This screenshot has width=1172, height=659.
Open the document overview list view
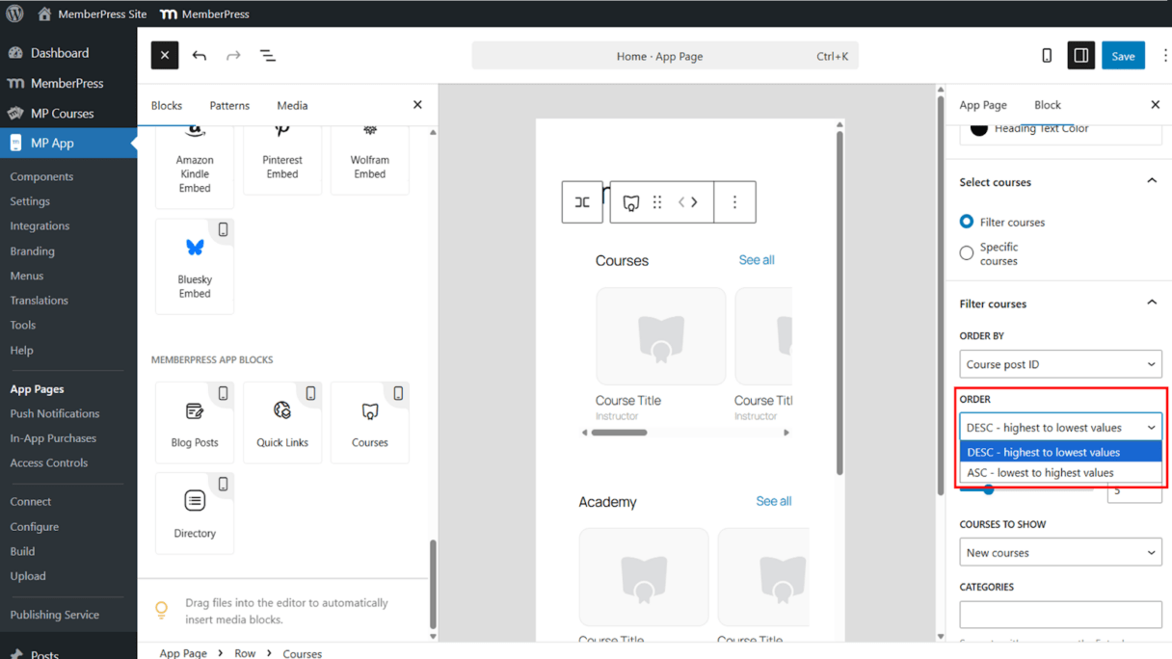268,56
